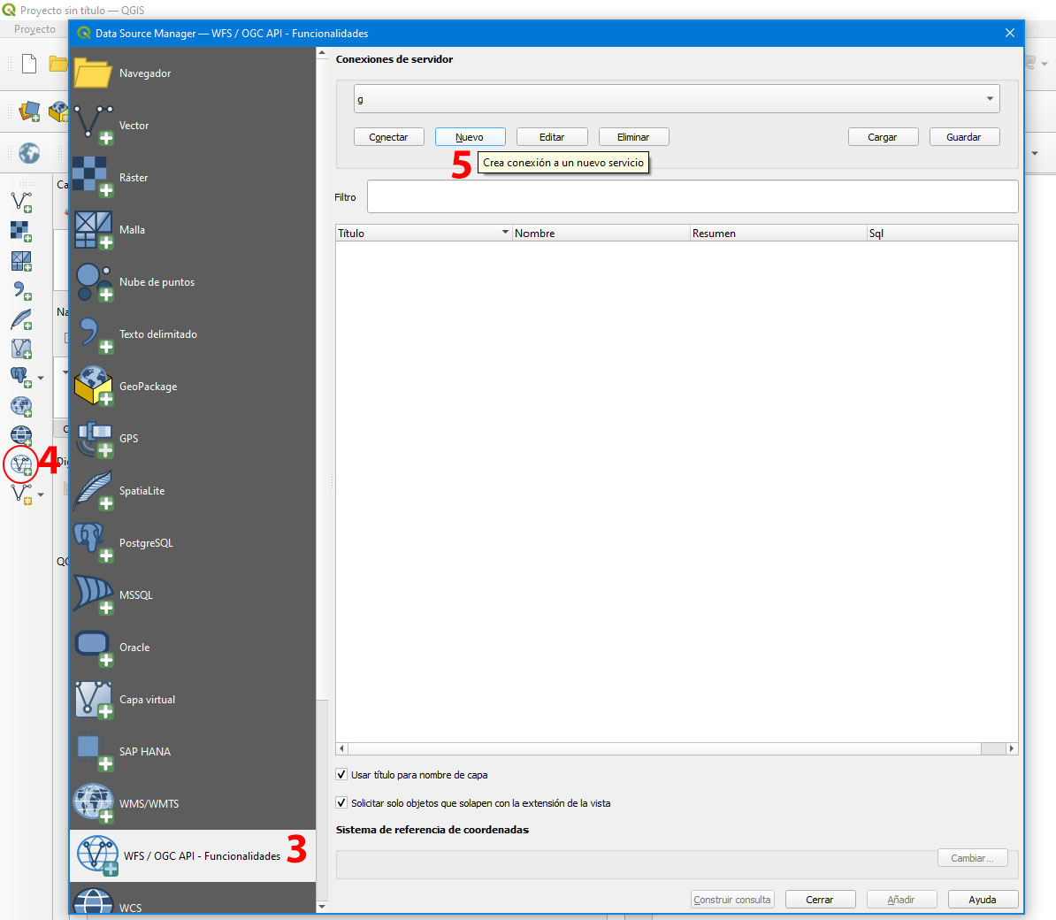Expand New Shapefile layer dropdown arrow

(x=41, y=494)
